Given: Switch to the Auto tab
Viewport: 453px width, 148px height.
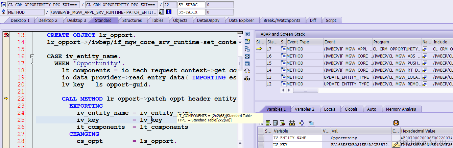Looking at the screenshot, I should point(372,109).
